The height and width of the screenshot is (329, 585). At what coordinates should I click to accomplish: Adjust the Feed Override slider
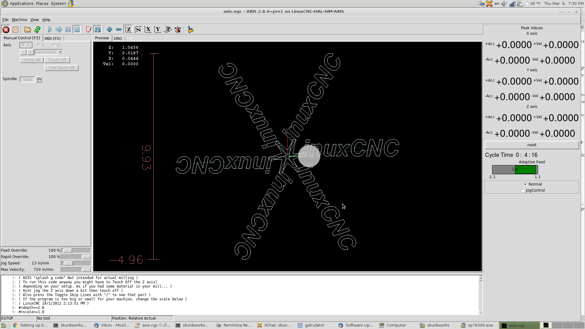(x=76, y=250)
